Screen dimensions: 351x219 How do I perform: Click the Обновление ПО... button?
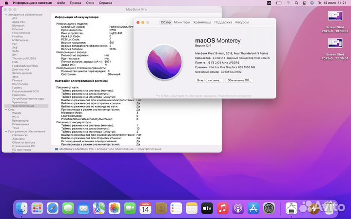pos(239,80)
